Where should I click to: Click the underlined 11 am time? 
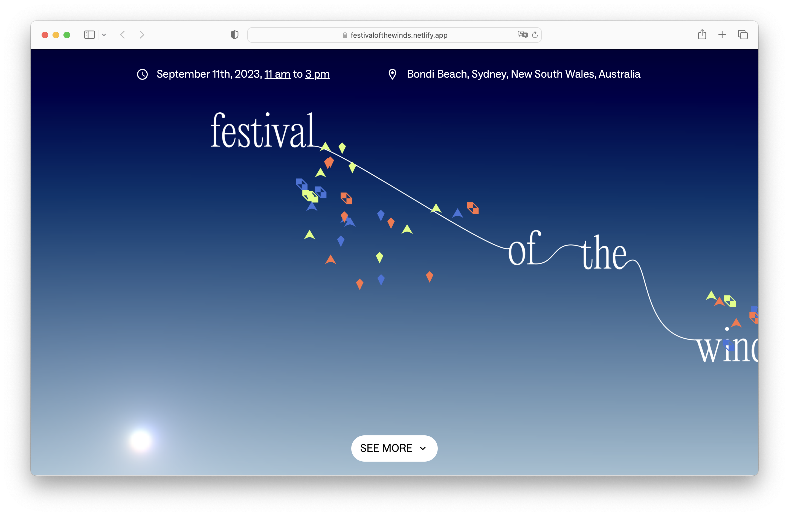click(277, 74)
